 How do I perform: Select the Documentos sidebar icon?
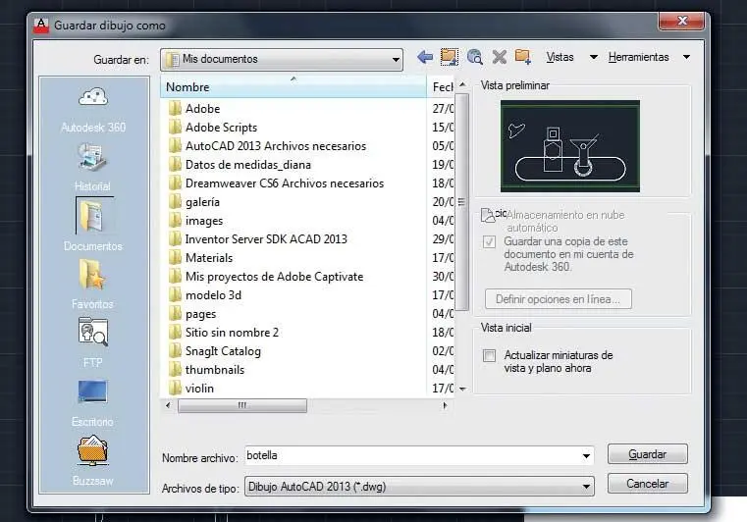[92, 216]
